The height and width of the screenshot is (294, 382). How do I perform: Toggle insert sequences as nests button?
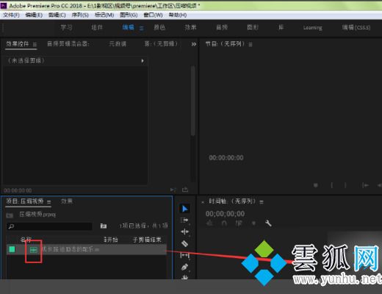click(209, 223)
